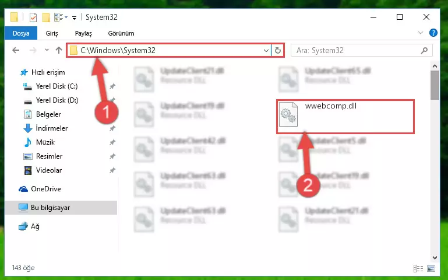The width and height of the screenshot is (448, 280).
Task: Click the vertical scrollbar down arrow
Action: point(435,257)
